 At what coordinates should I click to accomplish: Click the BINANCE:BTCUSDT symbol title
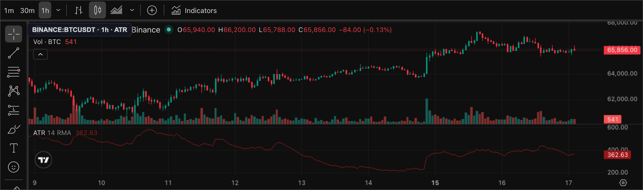80,30
